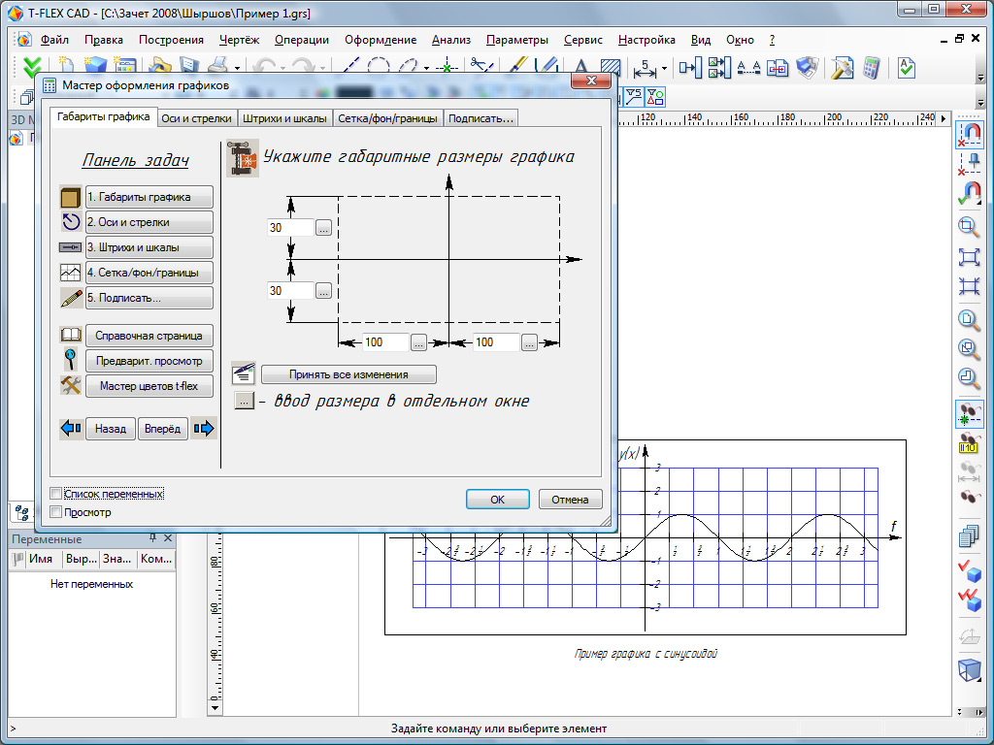Click the pencil icon beside Подписать
Image resolution: width=994 pixels, height=745 pixels.
coord(70,298)
